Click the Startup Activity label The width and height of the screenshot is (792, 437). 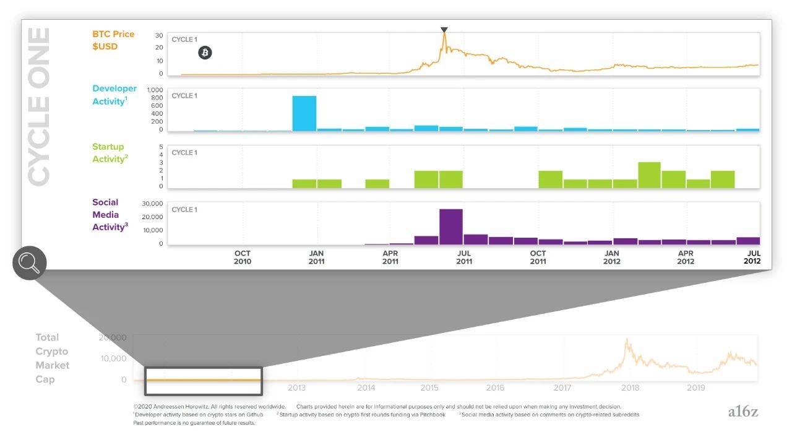110,153
